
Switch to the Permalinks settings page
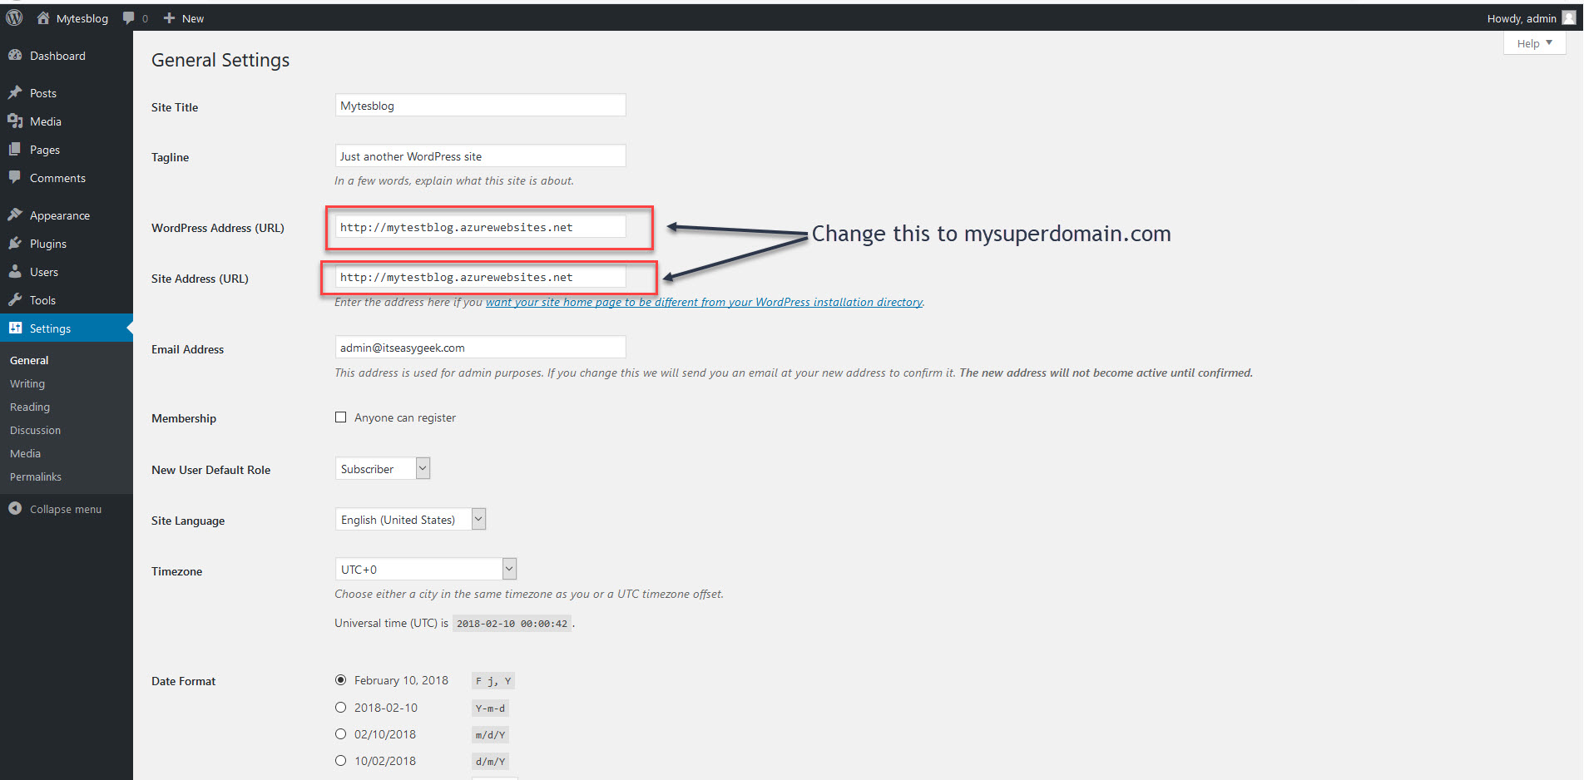click(35, 476)
